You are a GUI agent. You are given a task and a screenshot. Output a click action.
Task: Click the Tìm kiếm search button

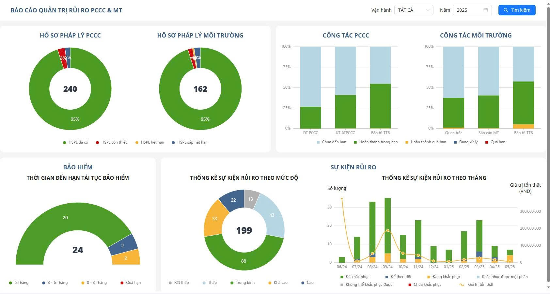(517, 10)
